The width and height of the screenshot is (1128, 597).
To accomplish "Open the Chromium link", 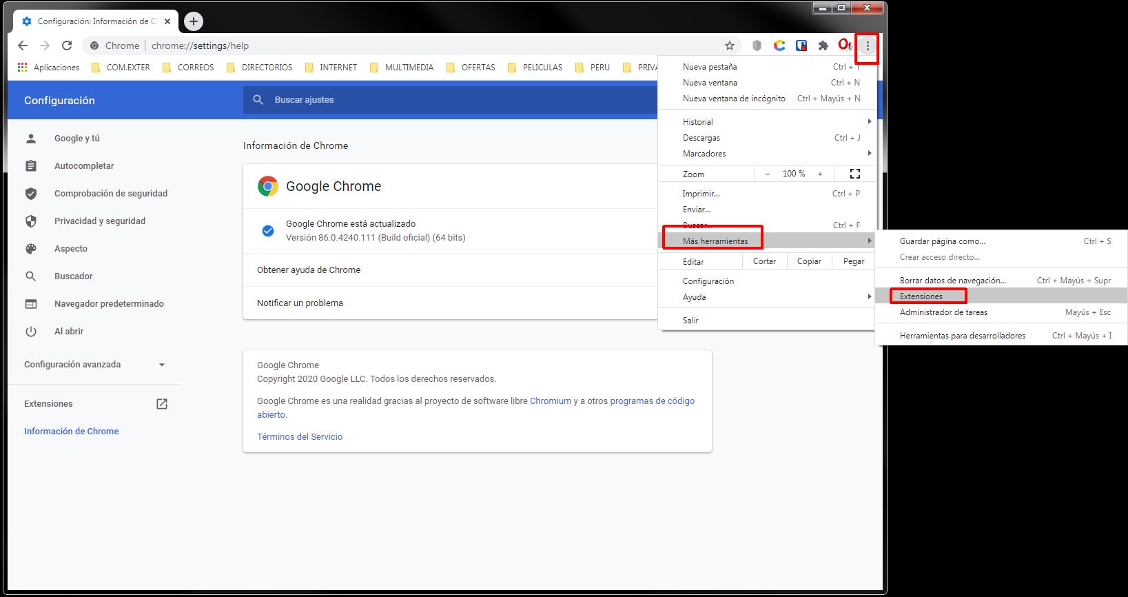I will click(x=551, y=401).
